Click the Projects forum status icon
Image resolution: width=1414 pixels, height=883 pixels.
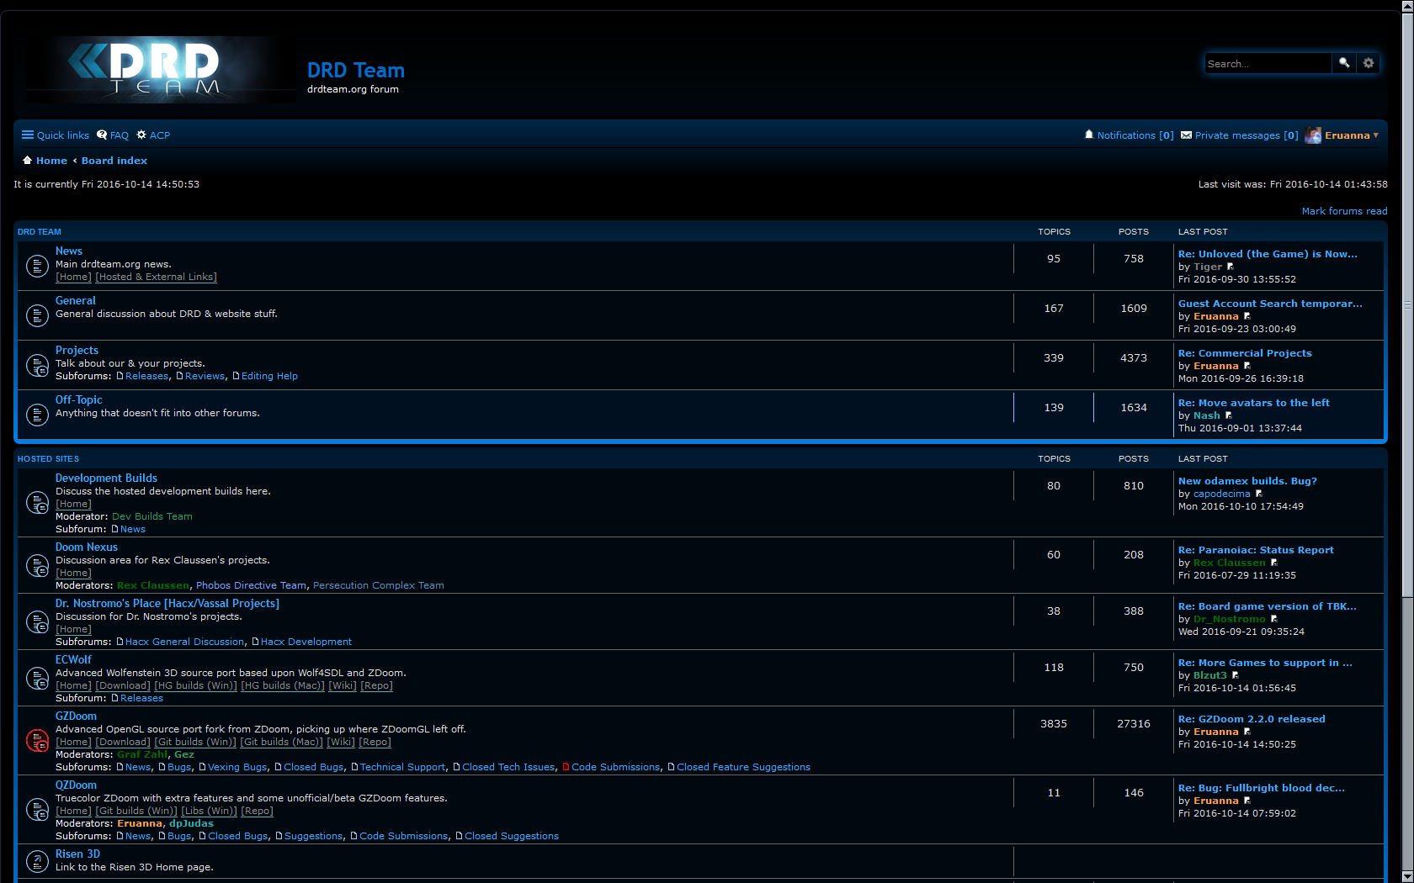37,365
